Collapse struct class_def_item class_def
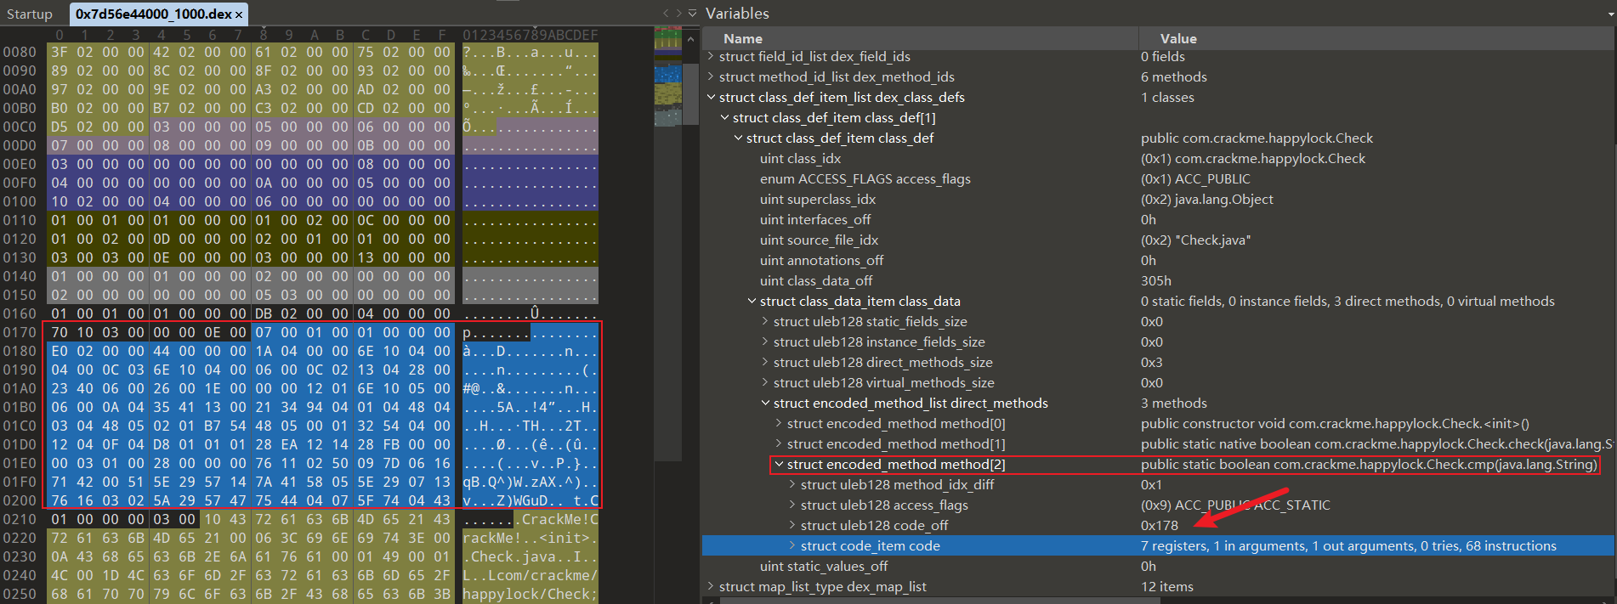This screenshot has height=604, width=1617. click(738, 138)
